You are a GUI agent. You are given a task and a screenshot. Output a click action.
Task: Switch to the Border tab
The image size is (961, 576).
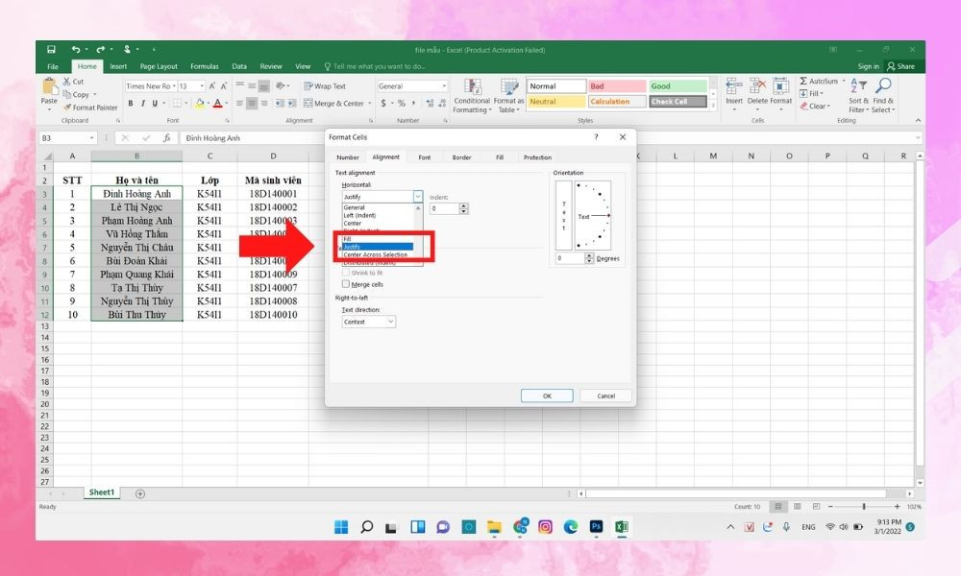pos(461,157)
